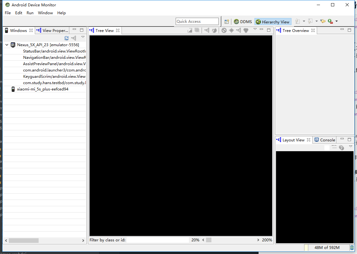The width and height of the screenshot is (357, 254).
Task: Click the document with up arrow toolbar icon
Action: [x=310, y=22]
